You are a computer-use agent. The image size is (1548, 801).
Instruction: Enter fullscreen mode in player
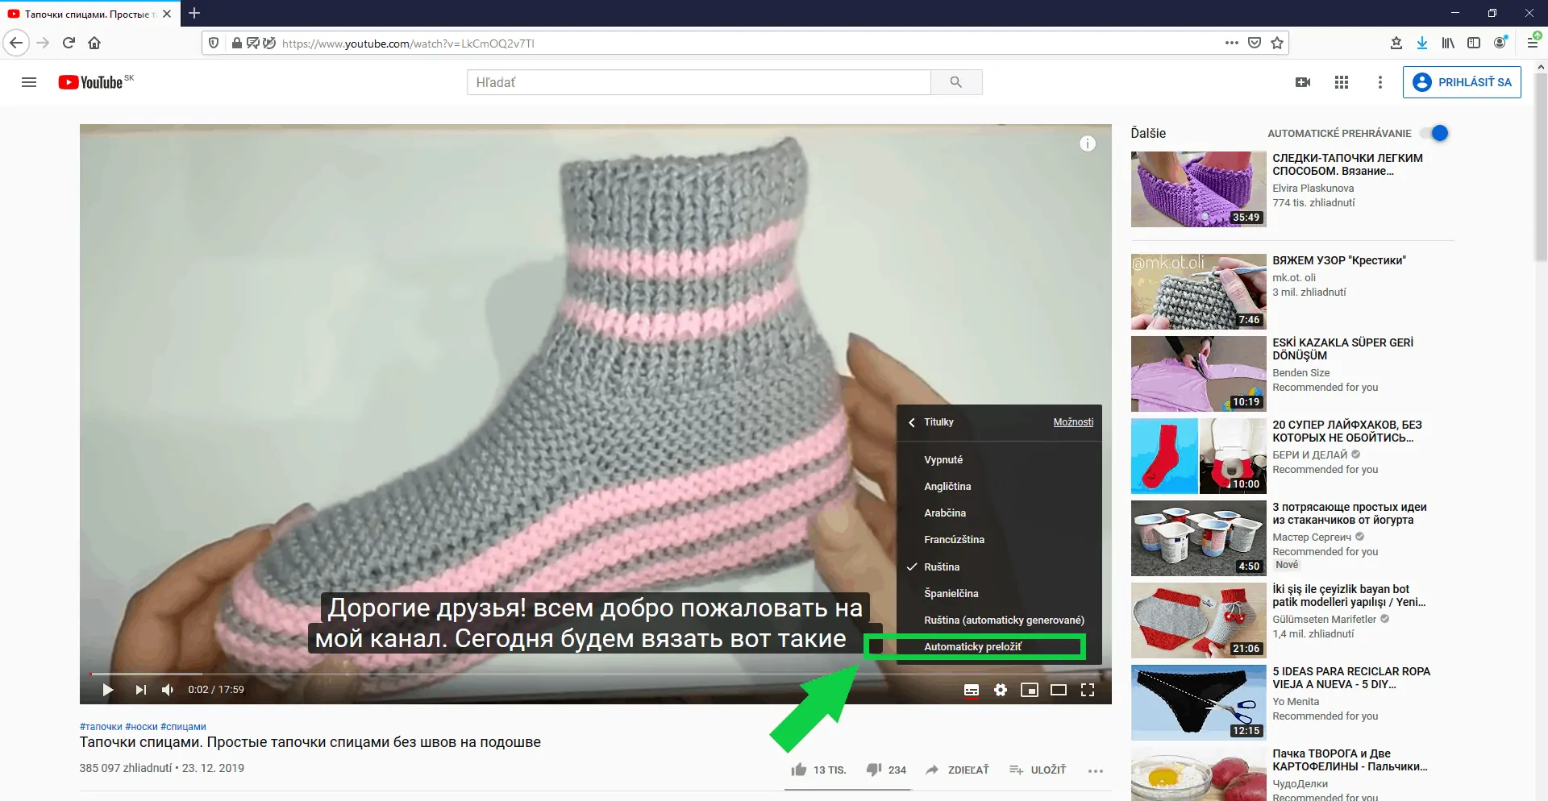(1088, 690)
